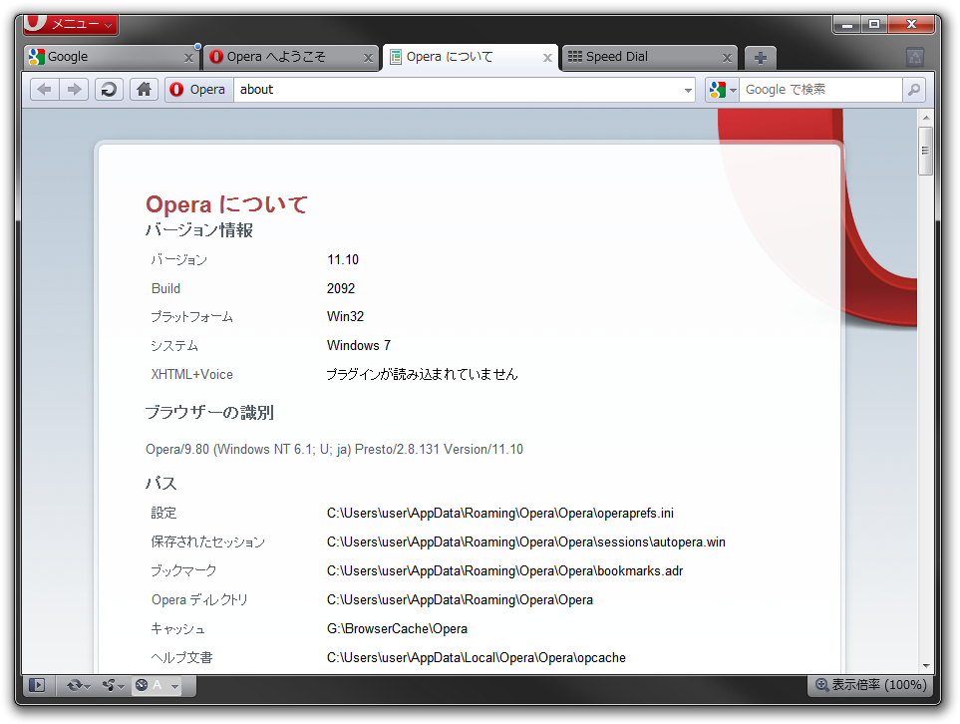Click the G:\BrowserCache\Opera cache path
The height and width of the screenshot is (724, 960).
tap(397, 628)
